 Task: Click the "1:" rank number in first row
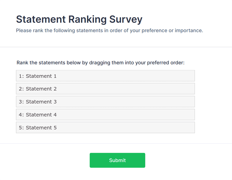[x=21, y=76]
